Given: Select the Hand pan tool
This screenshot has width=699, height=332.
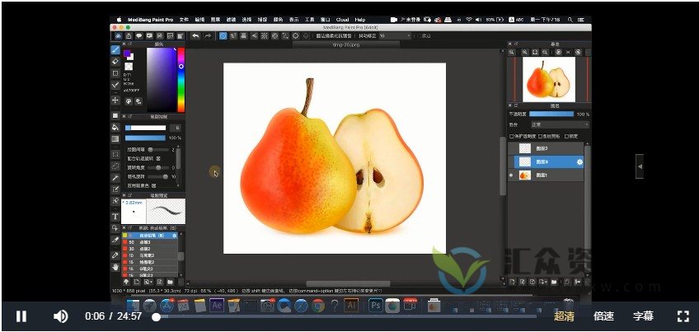Looking at the screenshot, I should coord(115,266).
